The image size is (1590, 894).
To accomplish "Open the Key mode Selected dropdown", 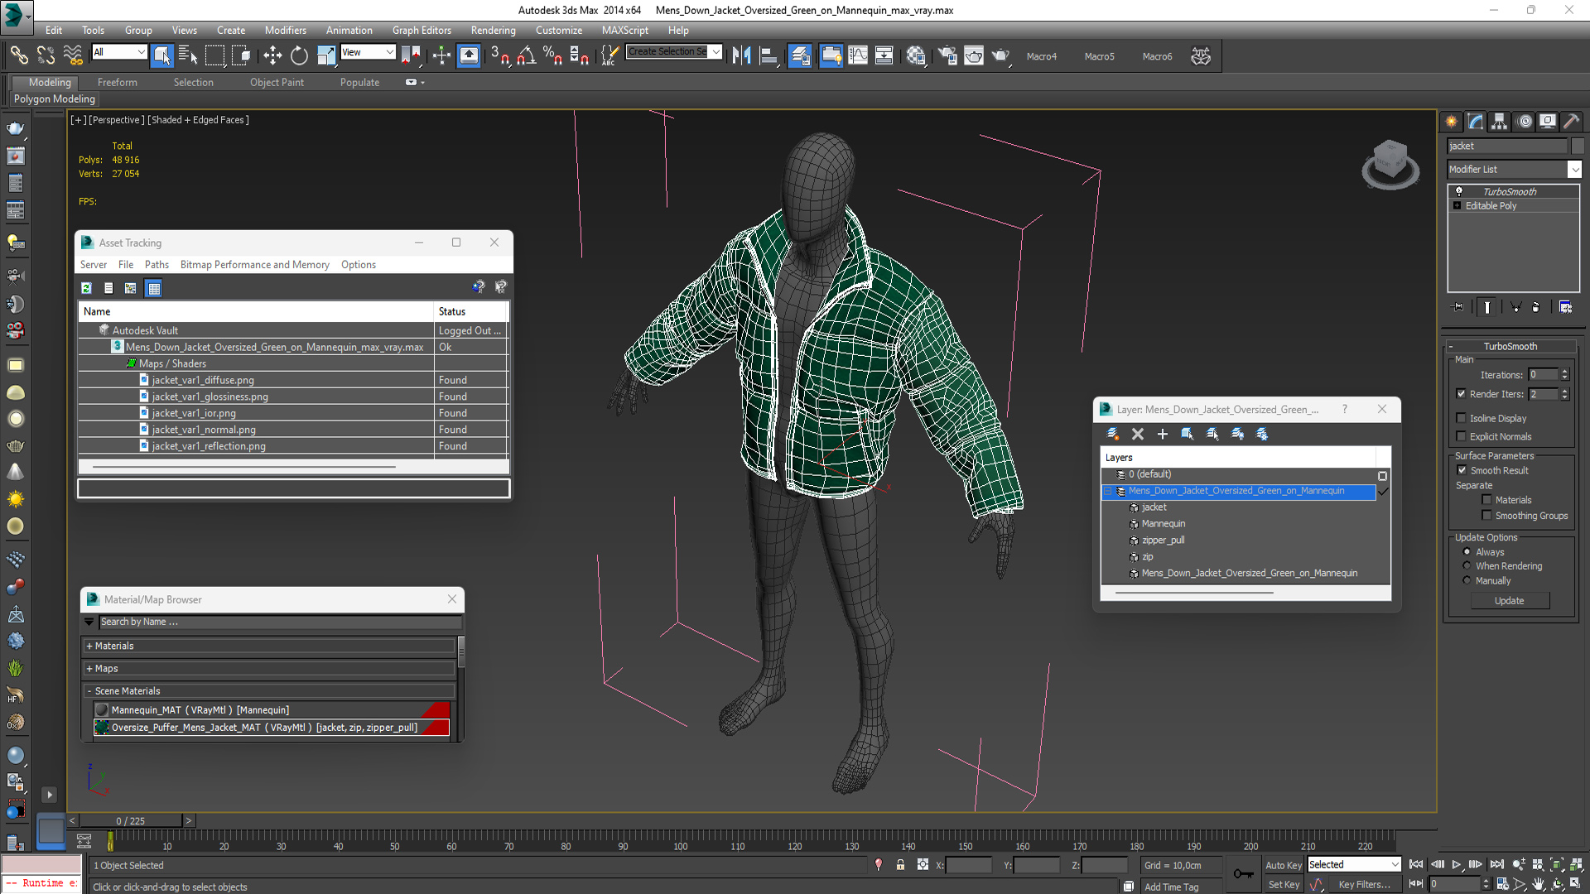I will coord(1353,864).
